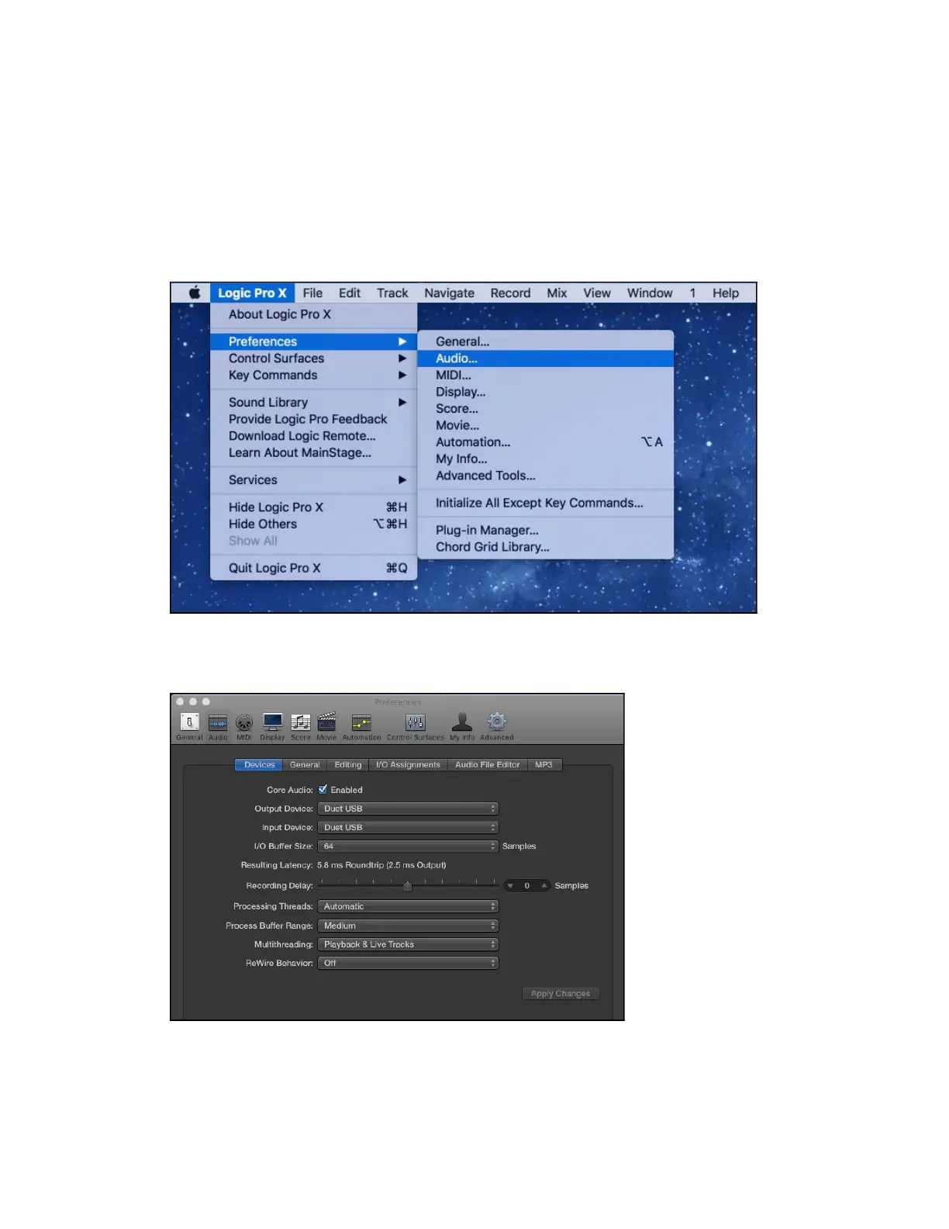The width and height of the screenshot is (949, 1229).
Task: Open the menu bar item labeled 1
Action: pos(692,293)
